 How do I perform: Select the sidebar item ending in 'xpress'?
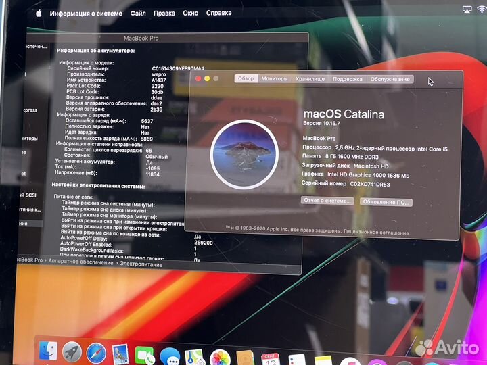pyautogui.click(x=30, y=110)
